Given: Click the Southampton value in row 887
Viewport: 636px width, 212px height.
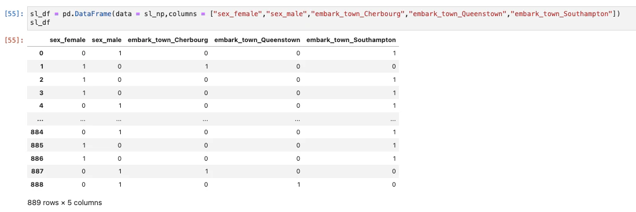Looking at the screenshot, I should [394, 171].
